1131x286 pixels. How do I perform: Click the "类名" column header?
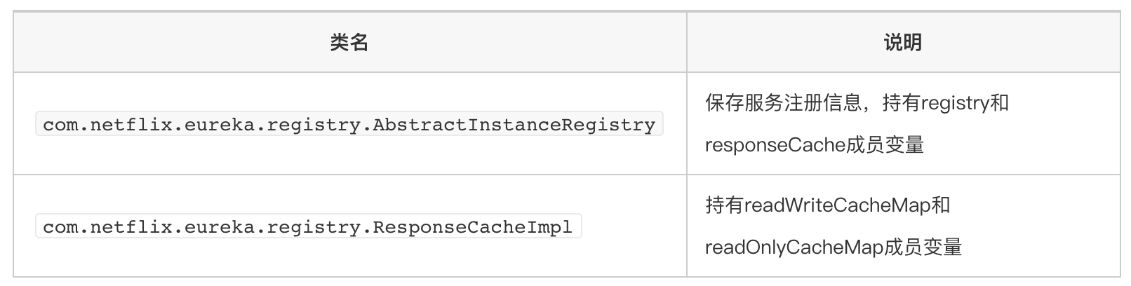349,43
